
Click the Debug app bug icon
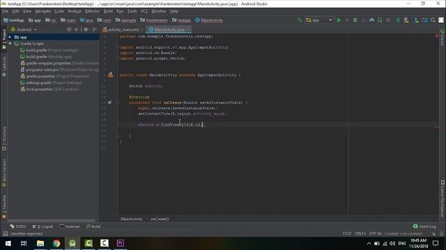[355, 20]
